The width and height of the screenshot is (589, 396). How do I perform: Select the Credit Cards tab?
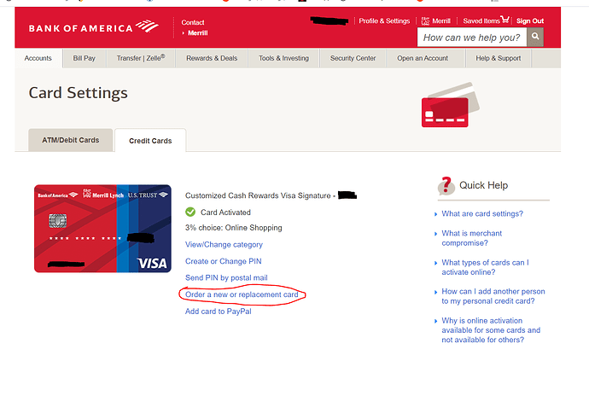pos(150,141)
